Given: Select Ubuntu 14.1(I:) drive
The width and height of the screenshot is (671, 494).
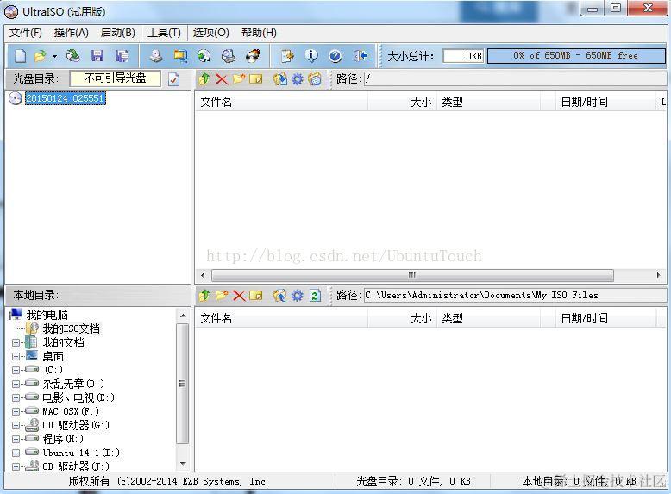Looking at the screenshot, I should pyautogui.click(x=81, y=453).
